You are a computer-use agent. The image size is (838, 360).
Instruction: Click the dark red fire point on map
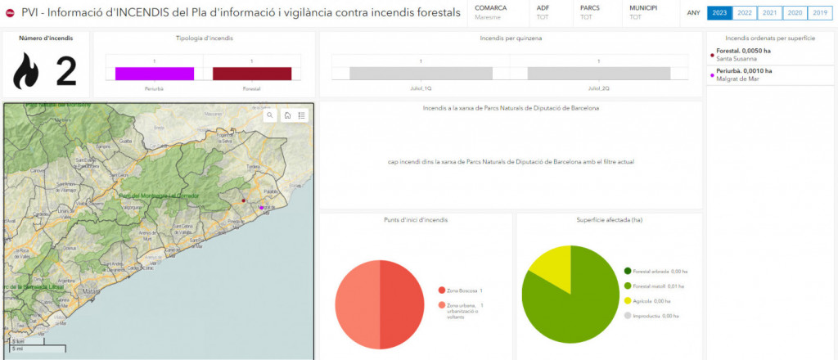point(243,200)
